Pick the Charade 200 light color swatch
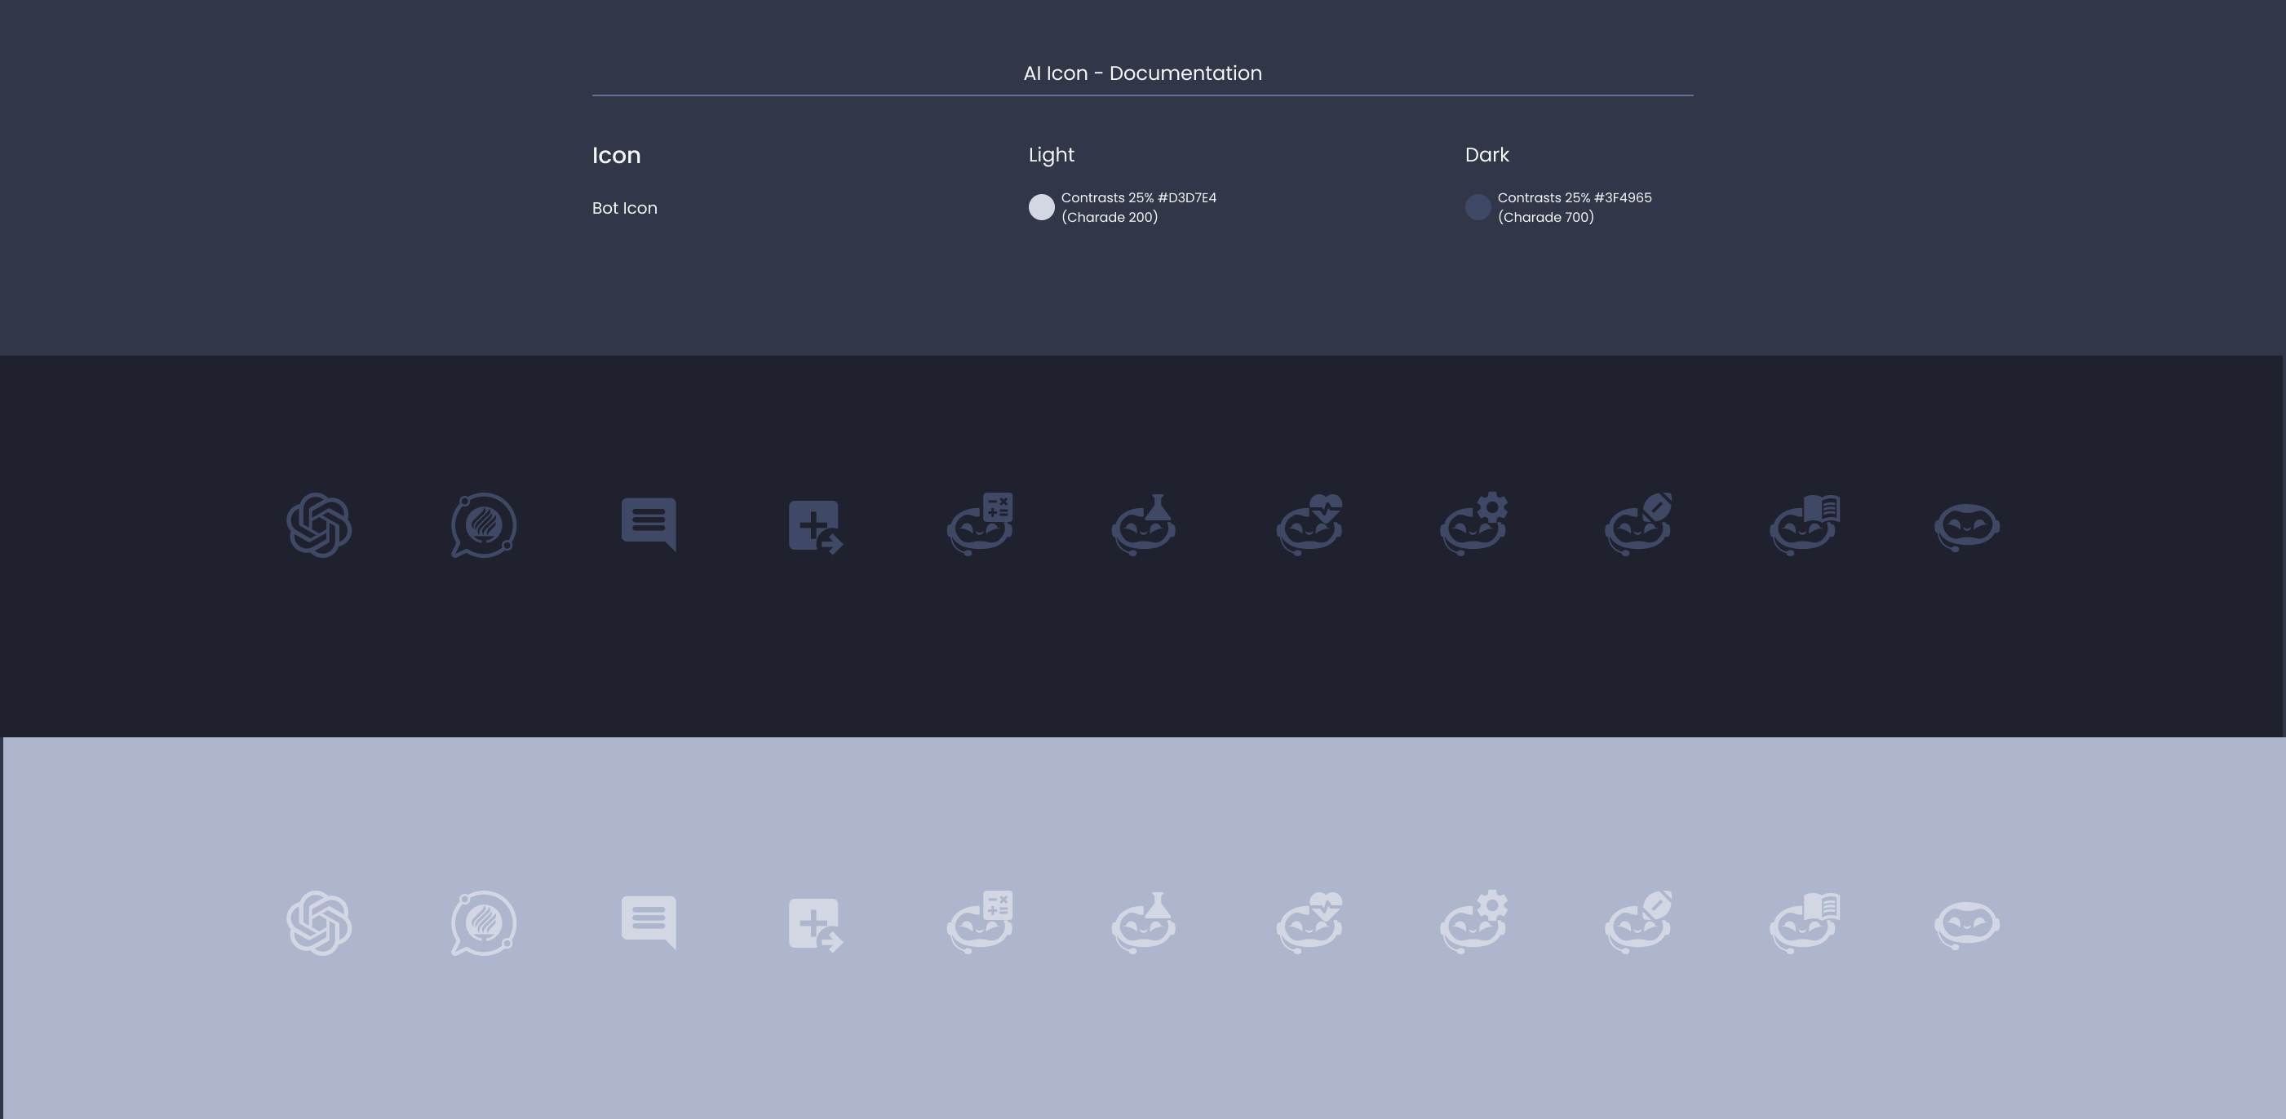 point(1041,207)
